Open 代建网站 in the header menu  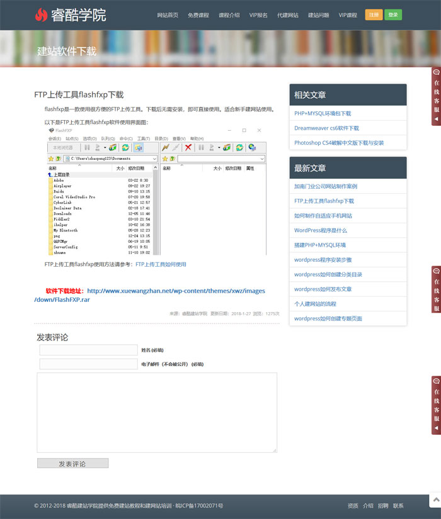click(288, 15)
